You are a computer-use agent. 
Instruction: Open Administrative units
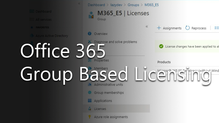108,84
